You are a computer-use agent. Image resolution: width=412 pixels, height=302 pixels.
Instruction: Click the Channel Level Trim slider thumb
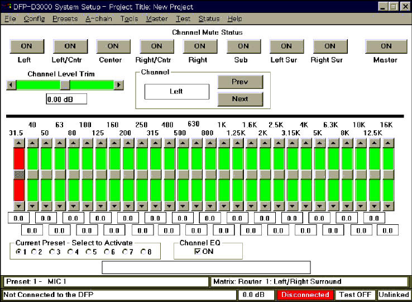(x=65, y=85)
